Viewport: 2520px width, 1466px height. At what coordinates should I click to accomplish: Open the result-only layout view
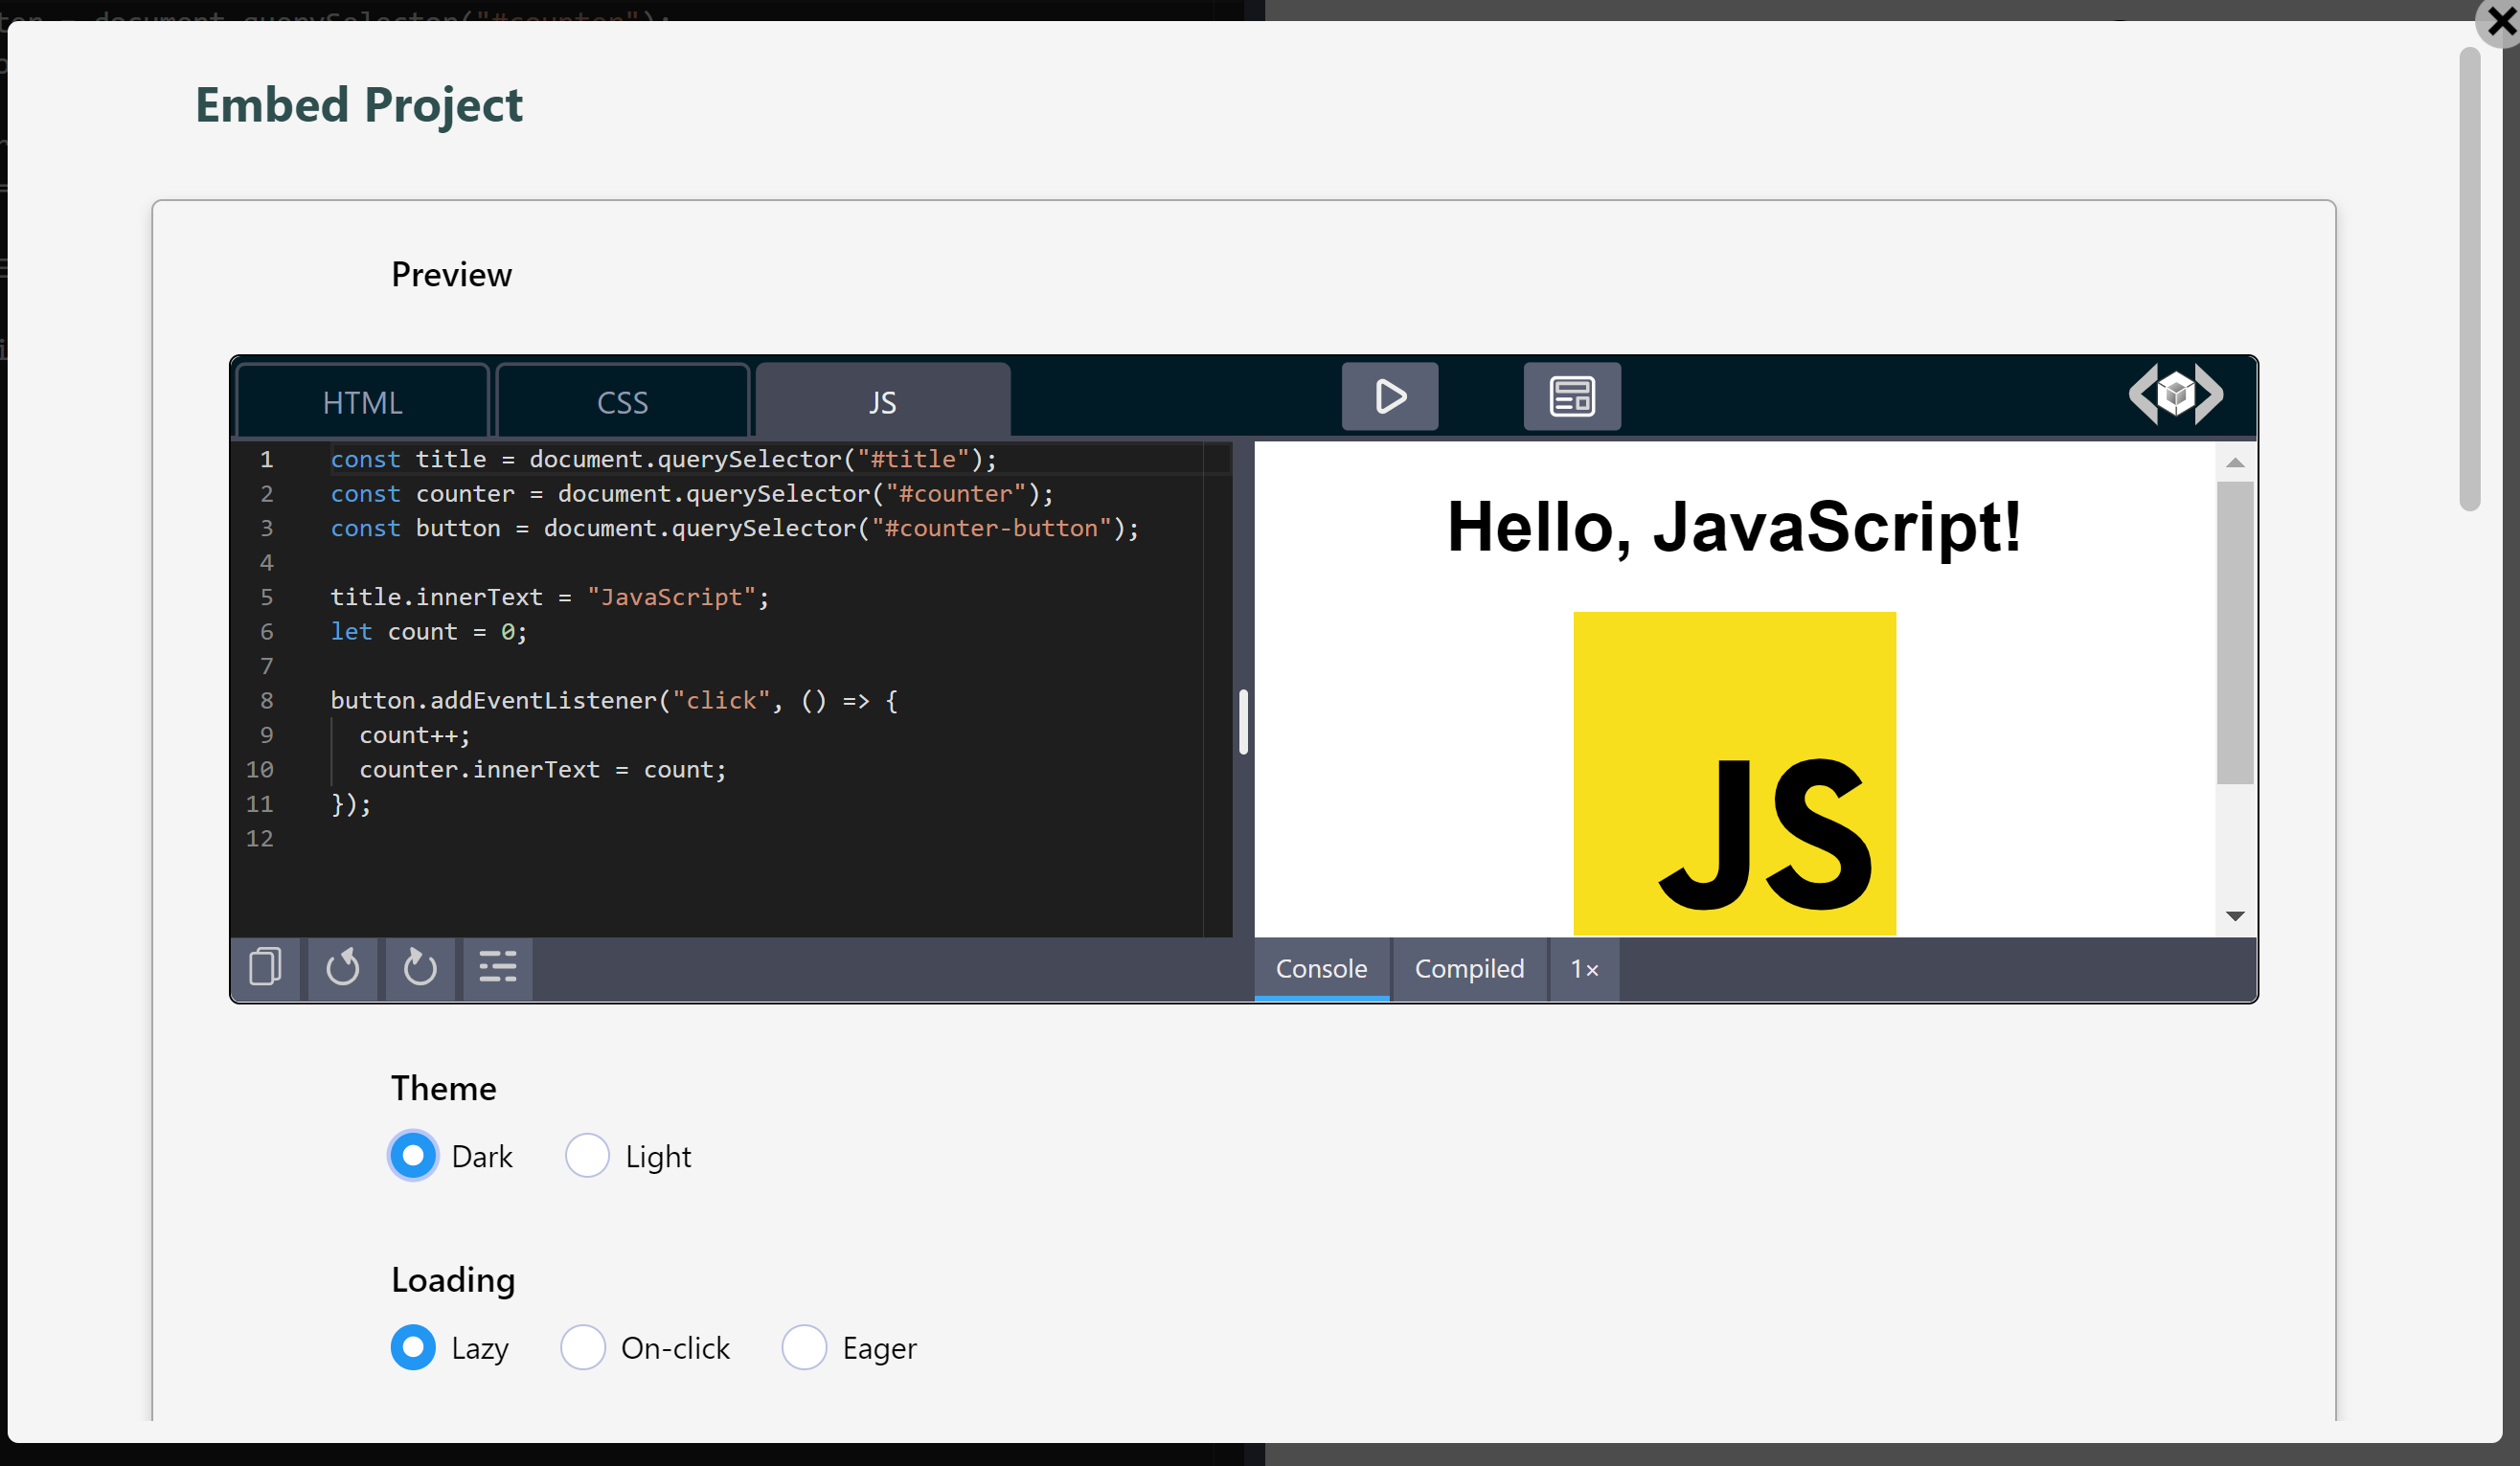coord(1571,395)
